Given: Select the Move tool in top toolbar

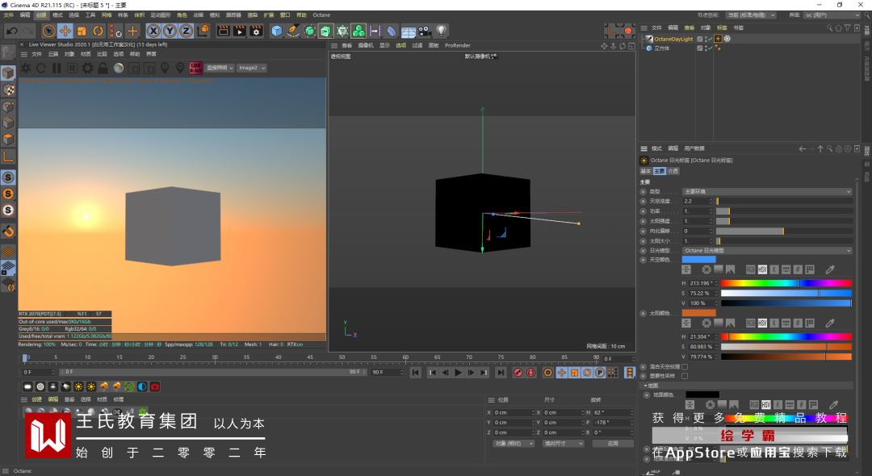Looking at the screenshot, I should click(65, 31).
